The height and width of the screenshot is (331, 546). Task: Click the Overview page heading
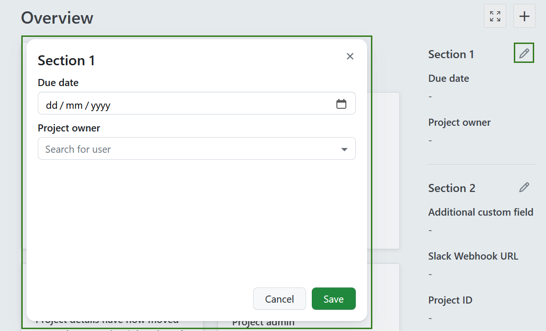click(57, 18)
